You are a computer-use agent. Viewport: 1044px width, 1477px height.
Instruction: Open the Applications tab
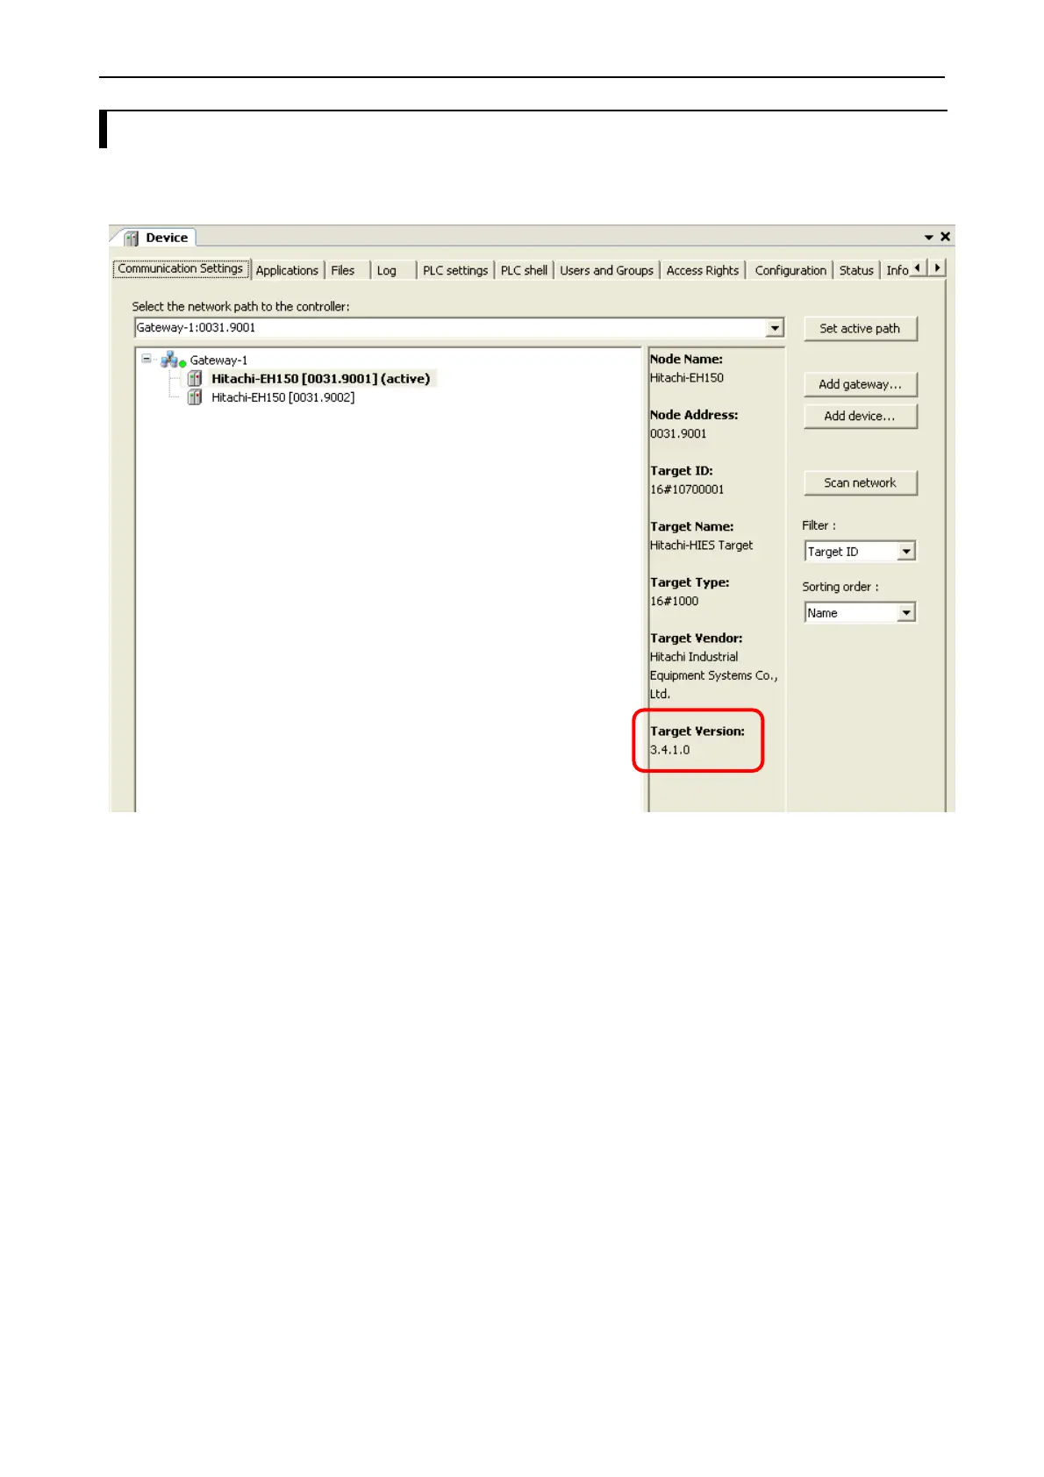[x=287, y=270]
